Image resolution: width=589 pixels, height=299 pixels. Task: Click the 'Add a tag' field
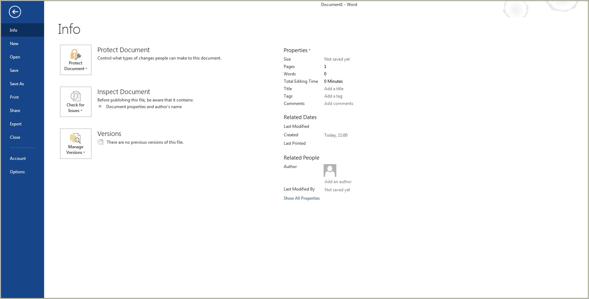[x=333, y=96]
